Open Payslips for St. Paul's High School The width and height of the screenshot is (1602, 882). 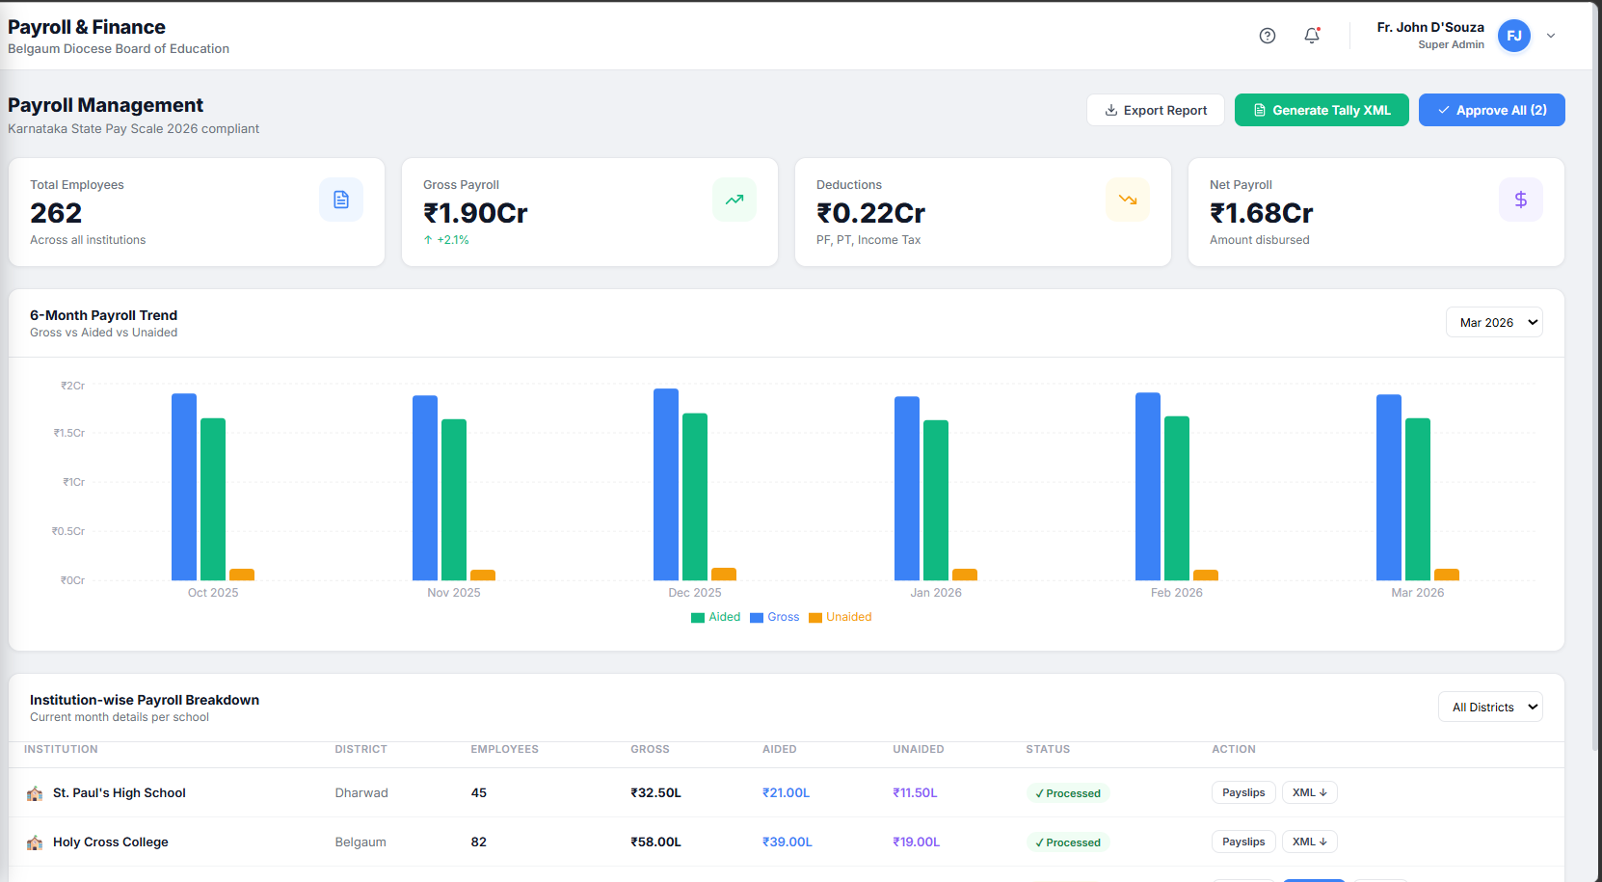pyautogui.click(x=1243, y=792)
